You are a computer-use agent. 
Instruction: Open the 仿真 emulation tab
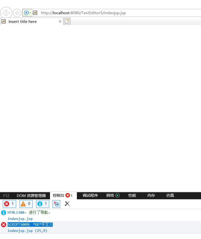(x=170, y=195)
